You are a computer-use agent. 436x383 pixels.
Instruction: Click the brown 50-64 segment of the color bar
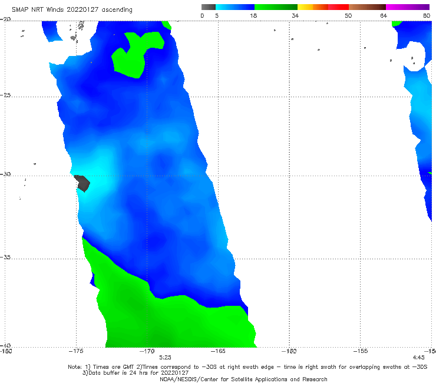point(367,7)
